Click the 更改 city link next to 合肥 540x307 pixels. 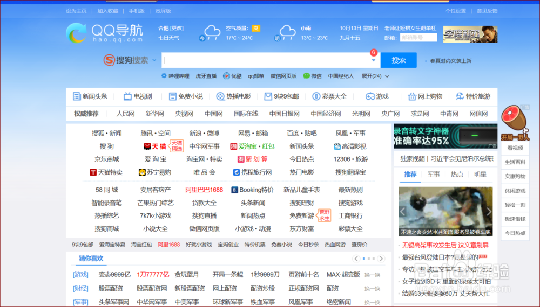pos(177,28)
